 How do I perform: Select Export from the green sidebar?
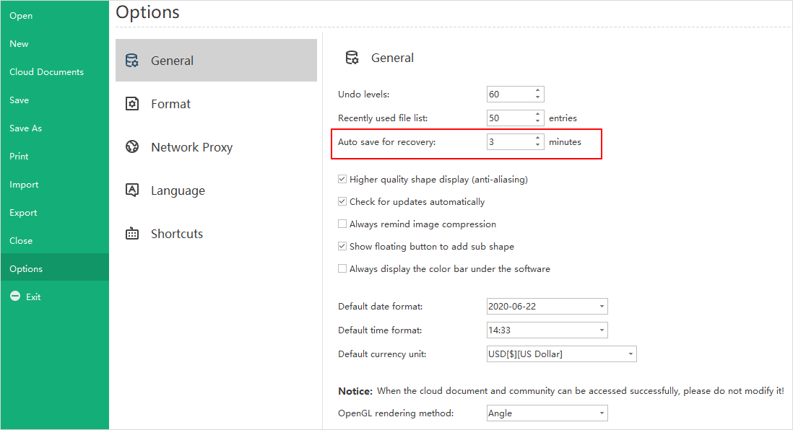(x=23, y=213)
